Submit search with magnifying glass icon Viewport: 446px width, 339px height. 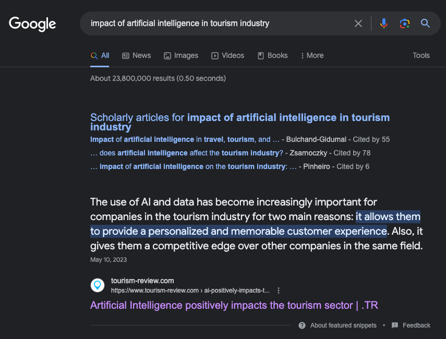(425, 23)
